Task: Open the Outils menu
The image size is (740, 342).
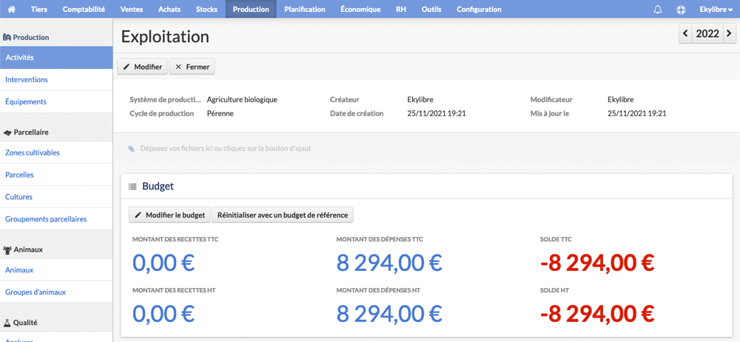Action: [431, 9]
